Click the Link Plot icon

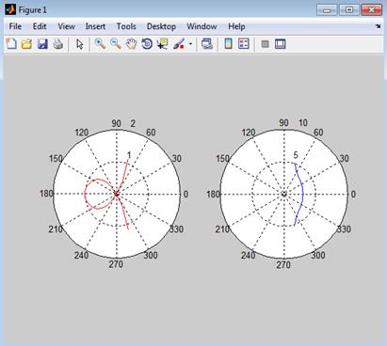tap(207, 44)
